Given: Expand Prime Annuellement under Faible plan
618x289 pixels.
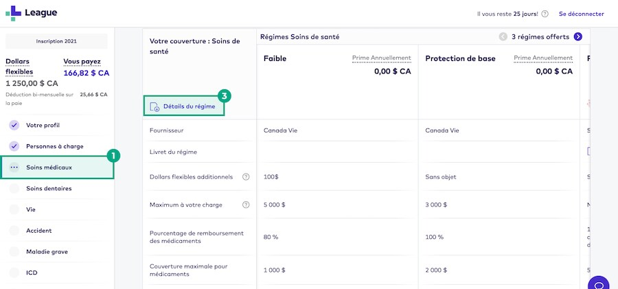Looking at the screenshot, I should [381, 58].
